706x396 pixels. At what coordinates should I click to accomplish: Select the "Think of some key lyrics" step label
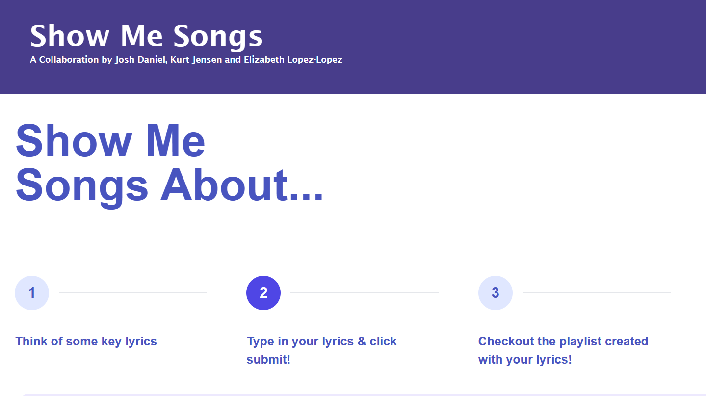(x=86, y=341)
